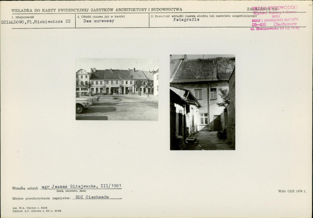Click the typed text 'BDZ Ciechanów'
Image resolution: width=313 pixels, height=218 pixels.
coord(92,197)
